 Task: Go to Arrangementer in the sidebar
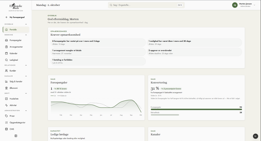click(x=16, y=47)
